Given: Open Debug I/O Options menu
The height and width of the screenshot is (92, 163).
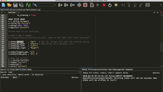Looking at the screenshot, I should pyautogui.click(x=157, y=73).
